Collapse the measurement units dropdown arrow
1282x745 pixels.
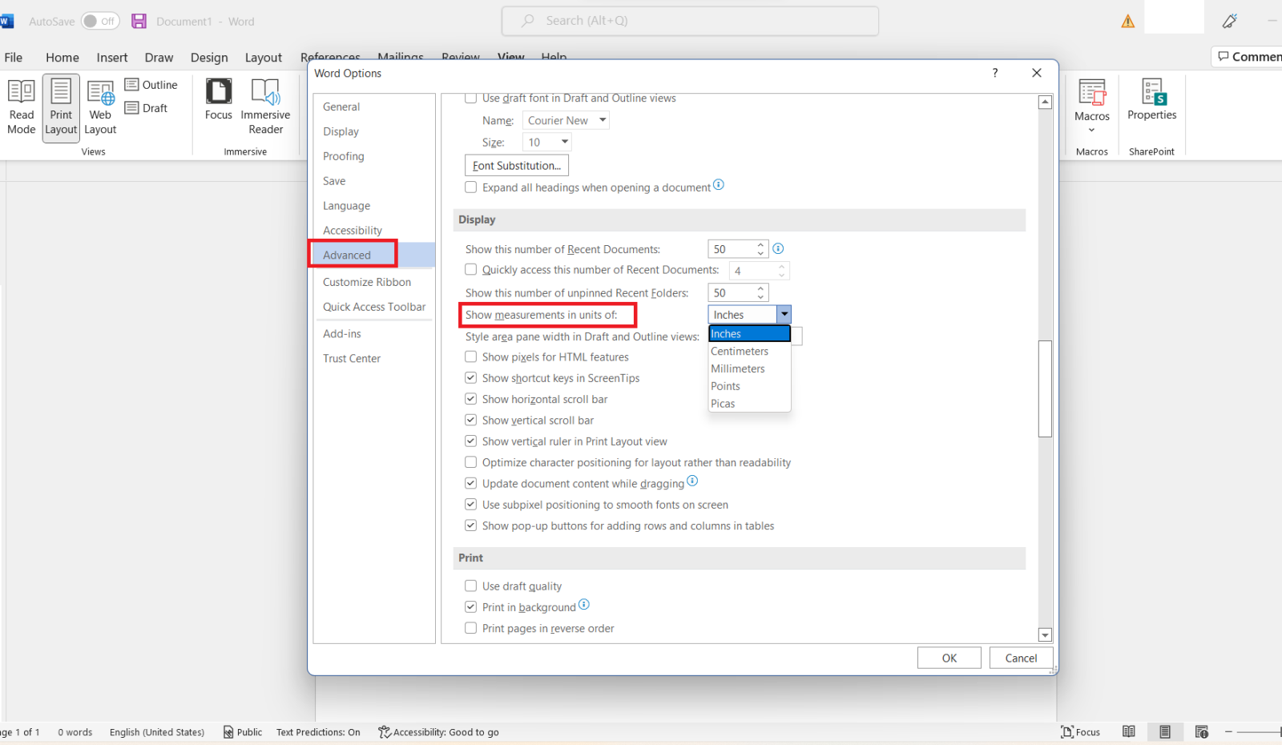[784, 315]
